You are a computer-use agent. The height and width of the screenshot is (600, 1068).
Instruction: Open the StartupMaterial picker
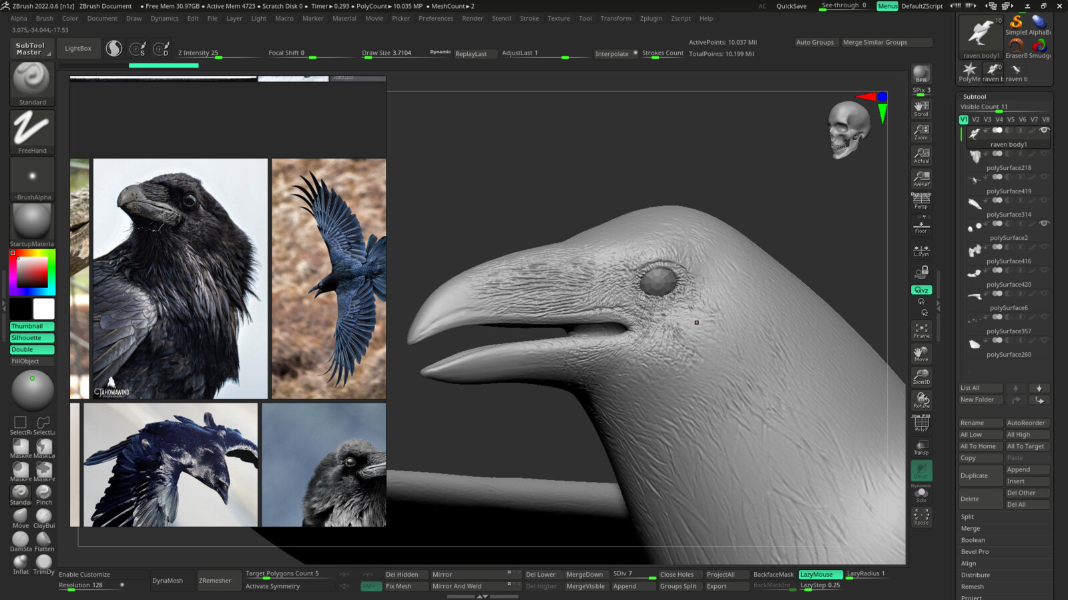point(32,225)
